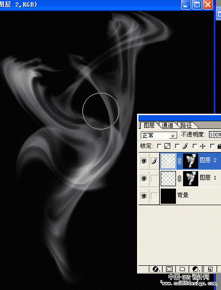Image resolution: width=221 pixels, height=290 pixels.
Task: Enable the lock transparent pixels checkbox
Action: [159, 146]
